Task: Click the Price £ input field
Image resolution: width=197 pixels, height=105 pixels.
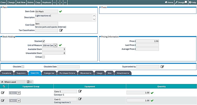Action: [147, 41]
